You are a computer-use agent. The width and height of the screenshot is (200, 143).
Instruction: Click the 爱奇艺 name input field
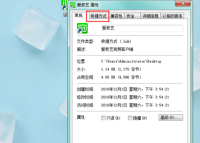pyautogui.click(x=142, y=28)
